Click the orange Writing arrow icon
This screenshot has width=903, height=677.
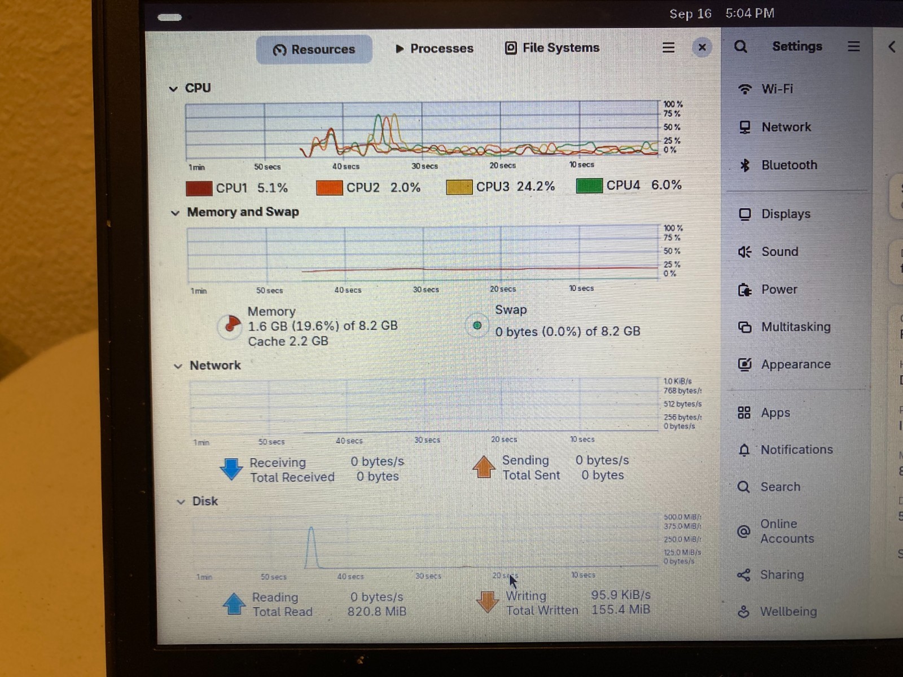pyautogui.click(x=487, y=602)
